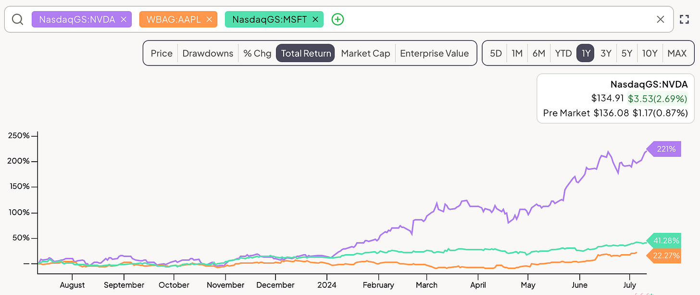Click the 22.27% AAPL return label
Viewport: 700px width, 295px height.
click(x=664, y=256)
